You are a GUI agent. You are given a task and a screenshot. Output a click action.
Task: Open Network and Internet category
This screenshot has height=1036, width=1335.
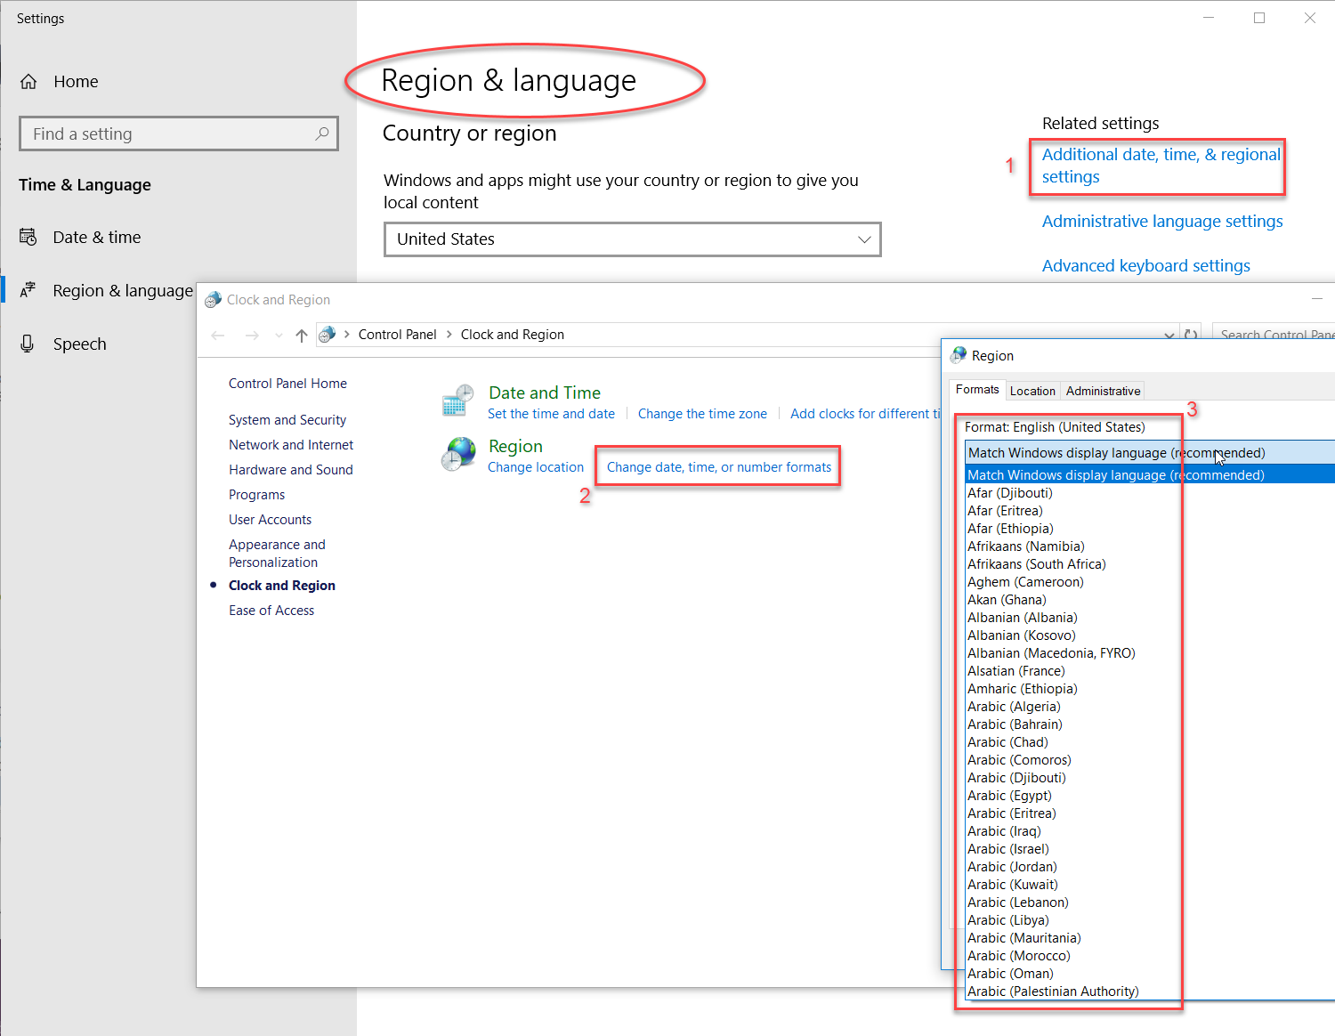pyautogui.click(x=291, y=445)
